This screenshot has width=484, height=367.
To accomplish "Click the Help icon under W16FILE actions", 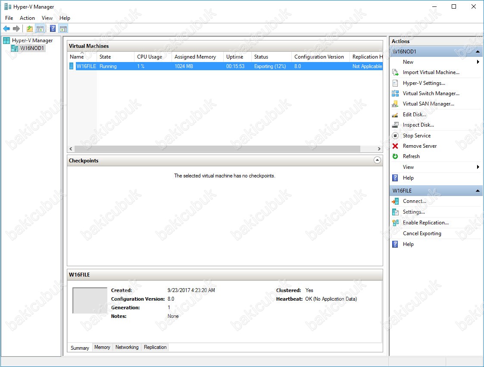I will point(395,244).
